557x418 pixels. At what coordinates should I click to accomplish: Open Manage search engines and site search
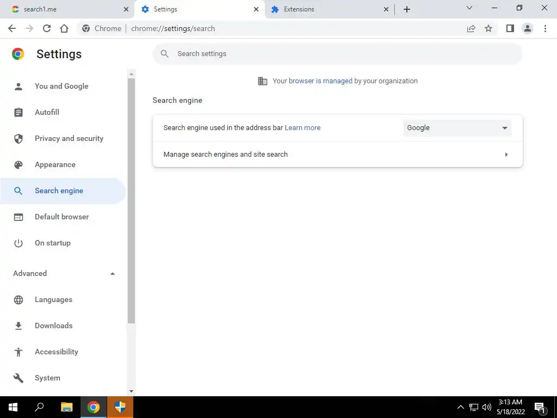(337, 154)
